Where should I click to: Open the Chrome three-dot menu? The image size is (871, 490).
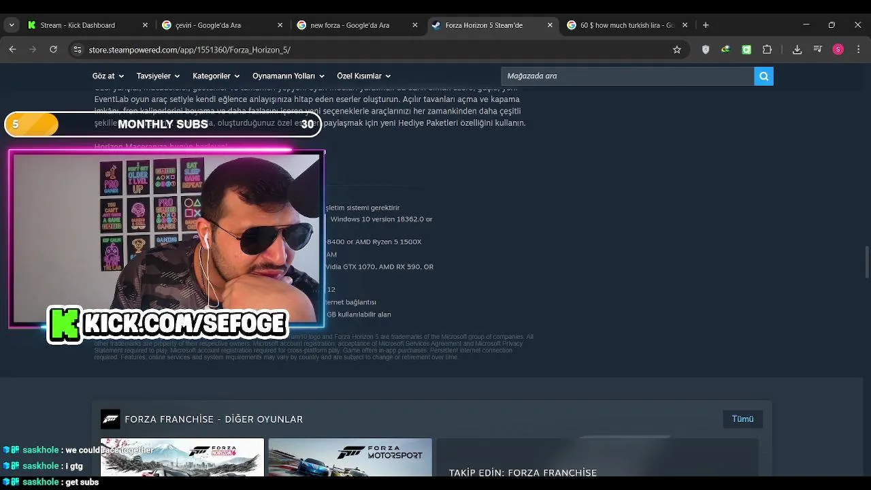pyautogui.click(x=858, y=49)
